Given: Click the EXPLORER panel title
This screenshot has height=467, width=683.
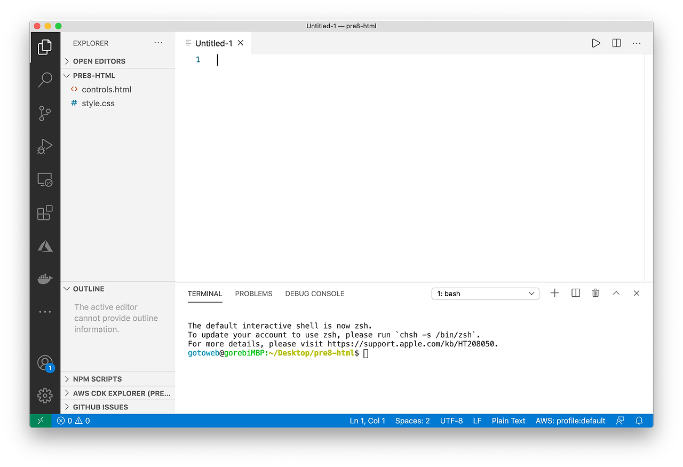Looking at the screenshot, I should click(x=91, y=43).
